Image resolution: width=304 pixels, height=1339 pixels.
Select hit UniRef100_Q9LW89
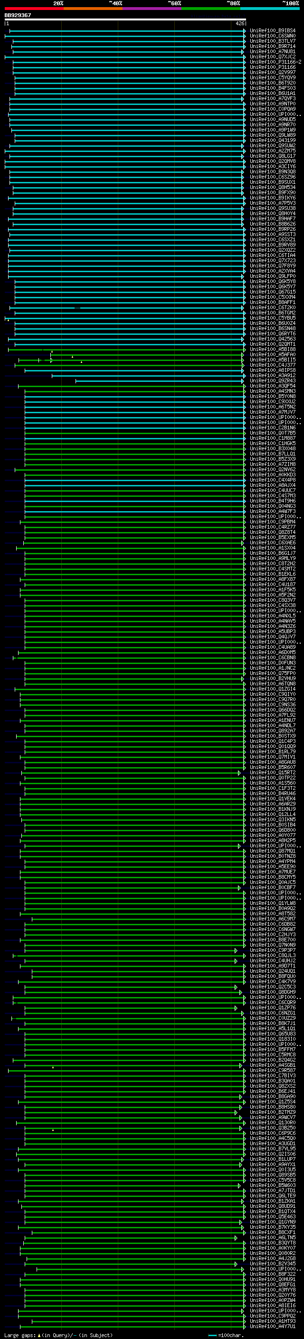pos(272,135)
